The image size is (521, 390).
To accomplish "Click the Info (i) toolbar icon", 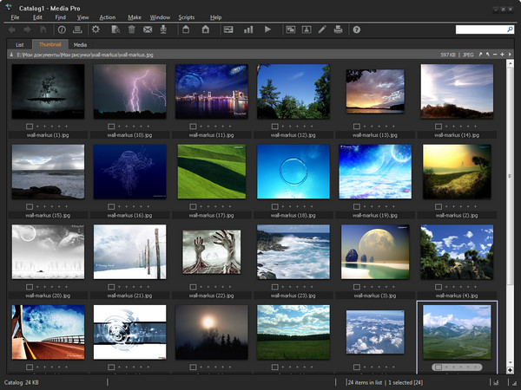I will tap(62, 29).
